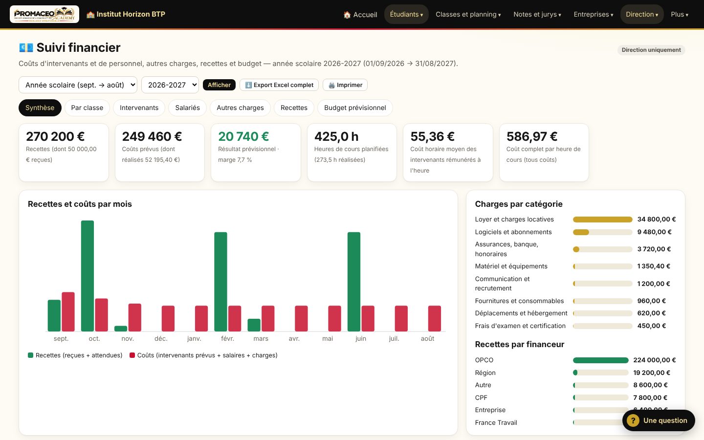Viewport: 704px width, 440px height.
Task: Click the 270 200 € Recettes card
Action: [64, 153]
